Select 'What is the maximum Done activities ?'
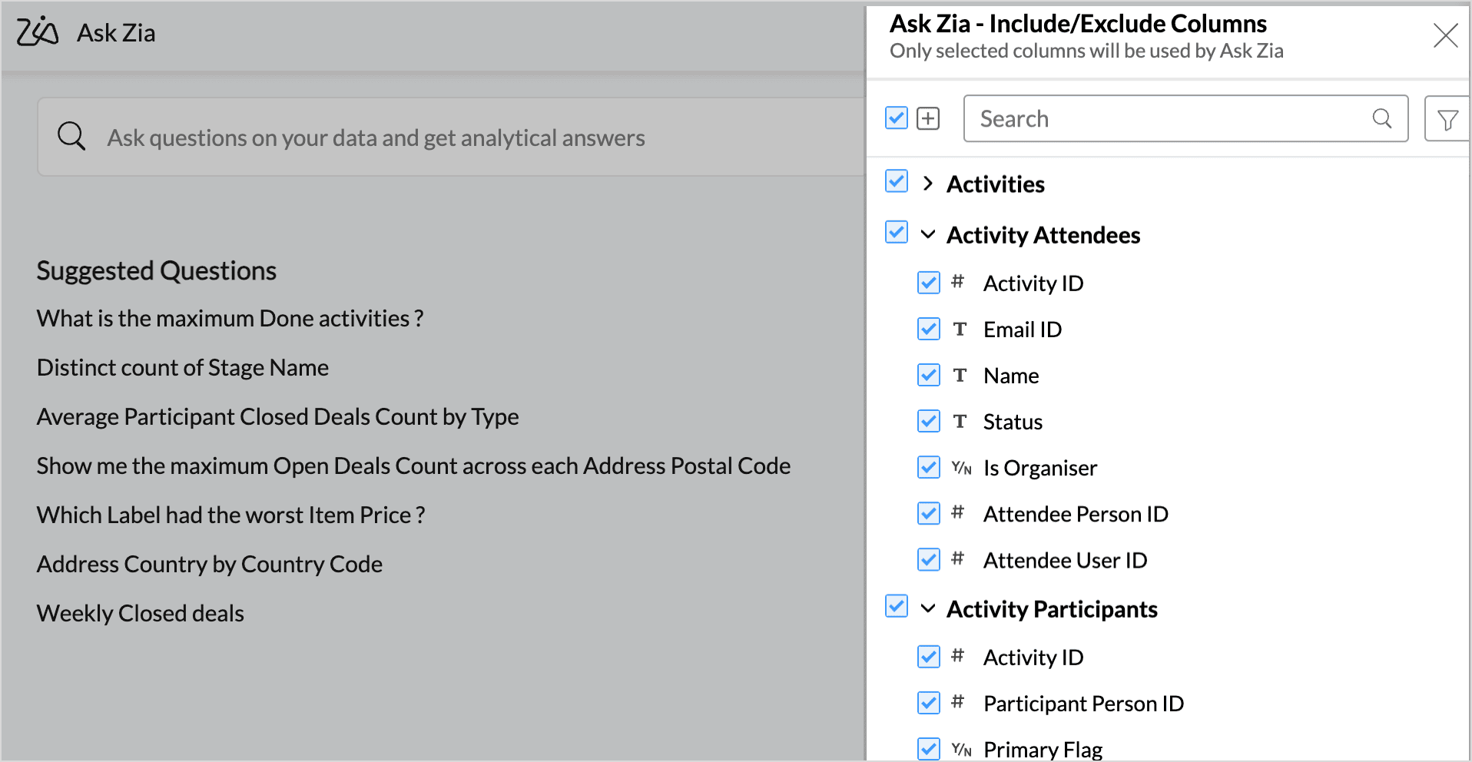Image resolution: width=1472 pixels, height=762 pixels. (x=230, y=318)
